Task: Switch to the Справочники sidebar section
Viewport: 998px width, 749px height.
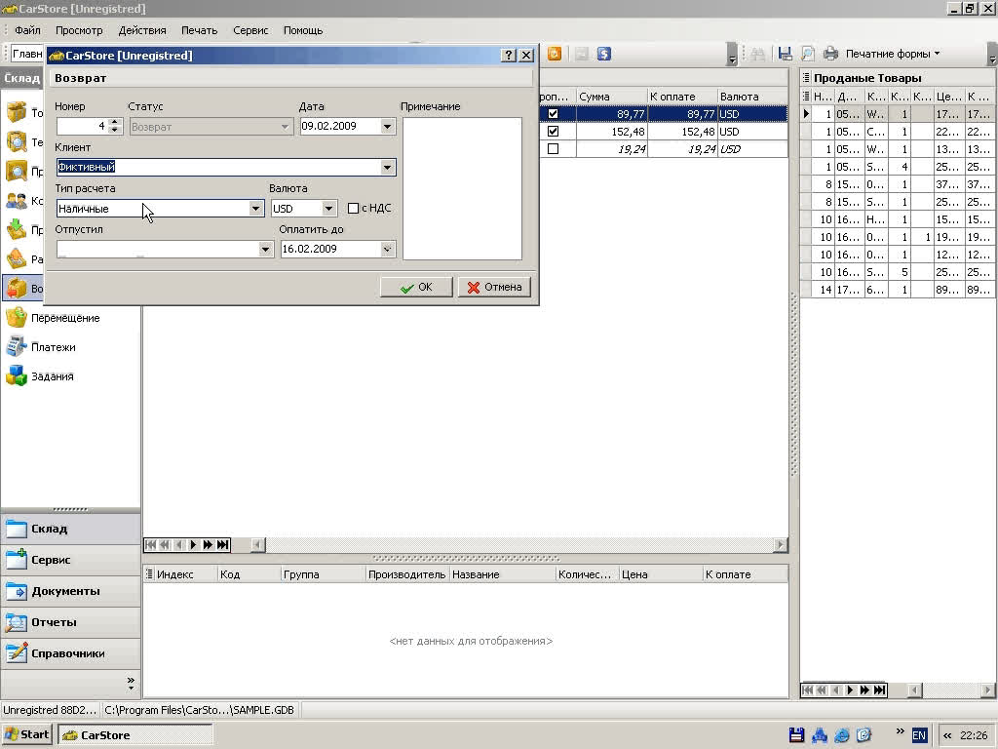Action: [70, 653]
